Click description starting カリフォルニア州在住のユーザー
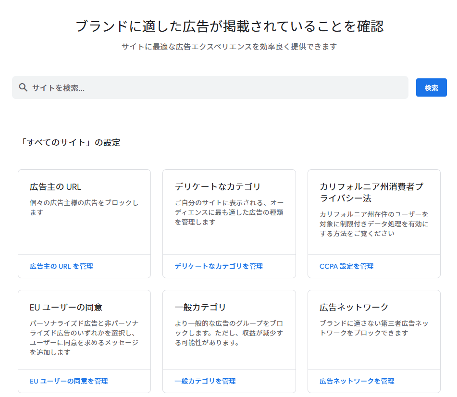Viewport: 457px width, 397px height. coord(374,224)
